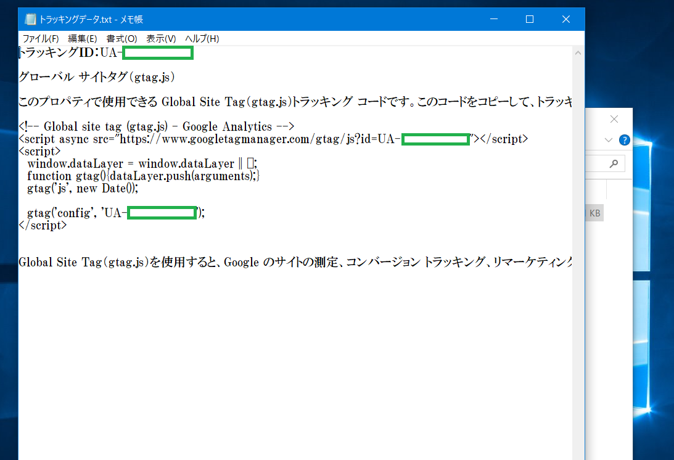Image resolution: width=674 pixels, height=460 pixels.
Task: Click the function gtag() line
Action: pos(144,176)
